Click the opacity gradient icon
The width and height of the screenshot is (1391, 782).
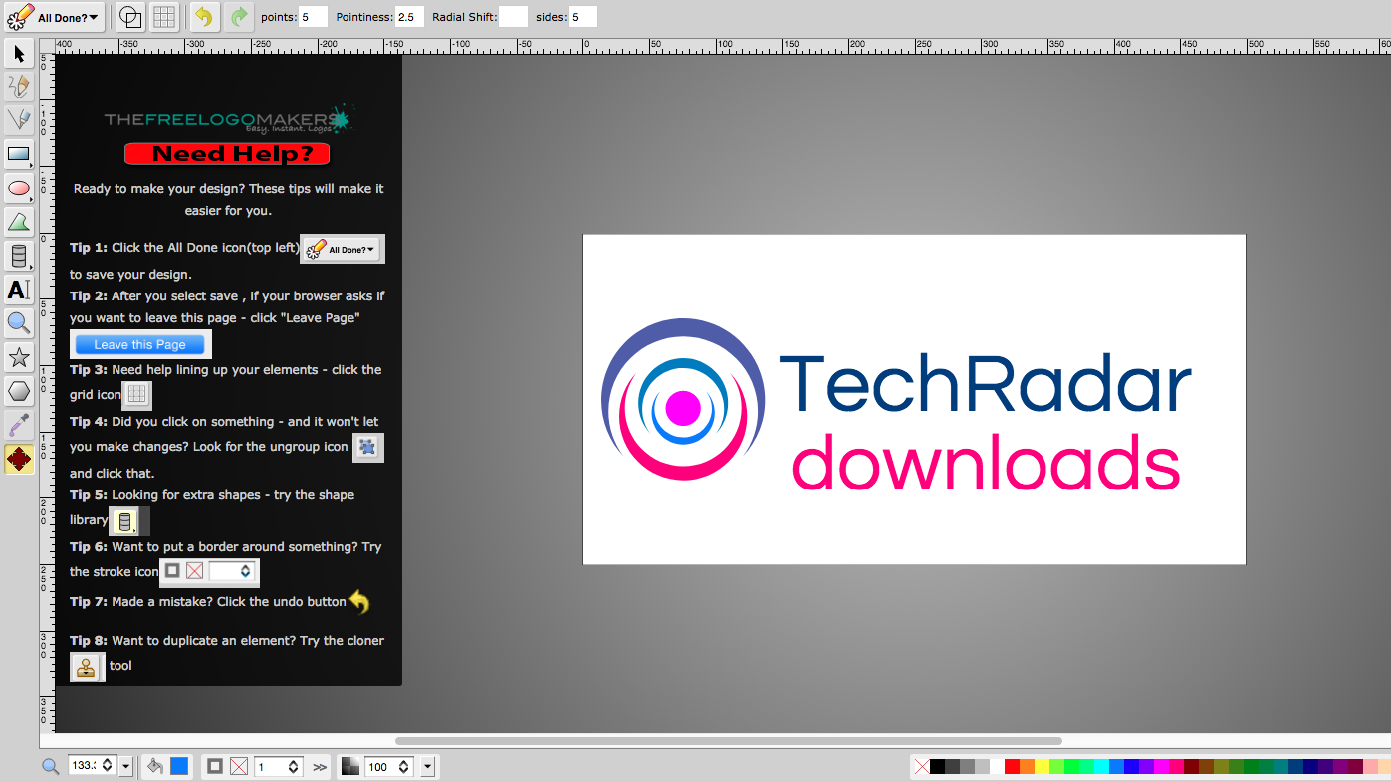(x=350, y=766)
